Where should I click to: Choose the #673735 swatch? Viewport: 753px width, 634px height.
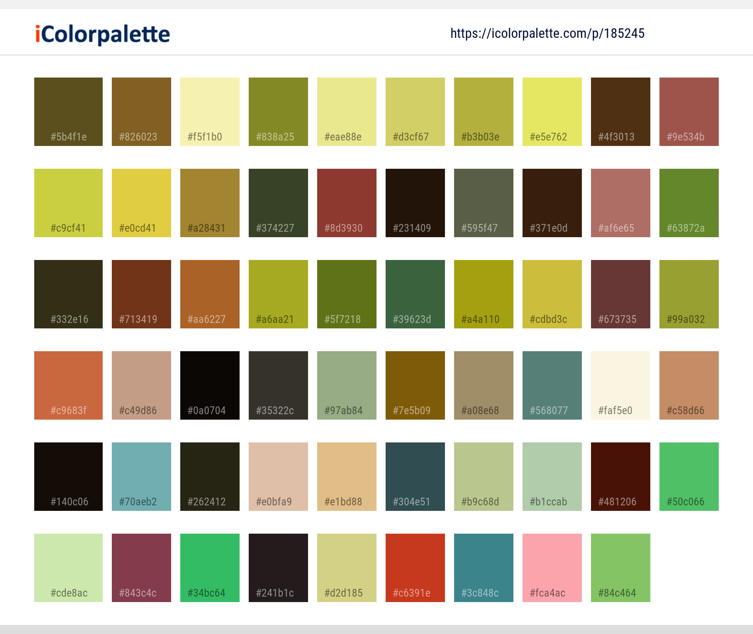621,294
